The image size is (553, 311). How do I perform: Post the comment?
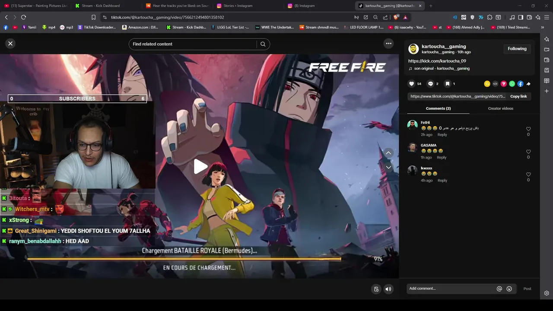click(x=527, y=289)
